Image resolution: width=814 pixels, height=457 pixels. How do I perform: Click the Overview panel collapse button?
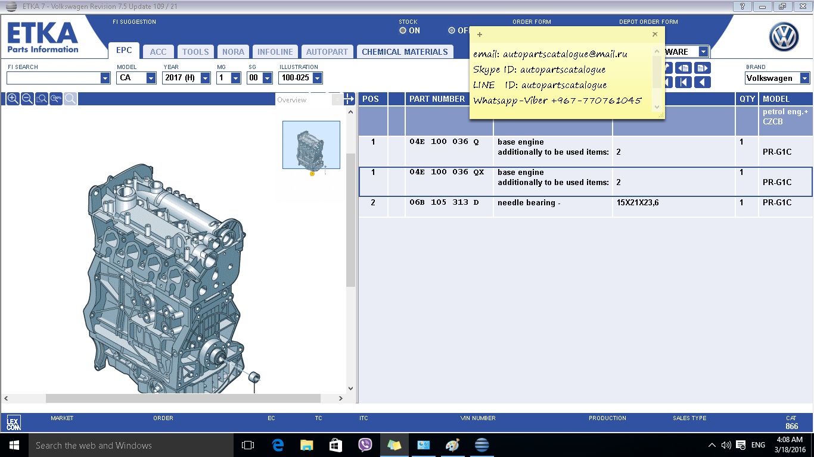point(337,100)
